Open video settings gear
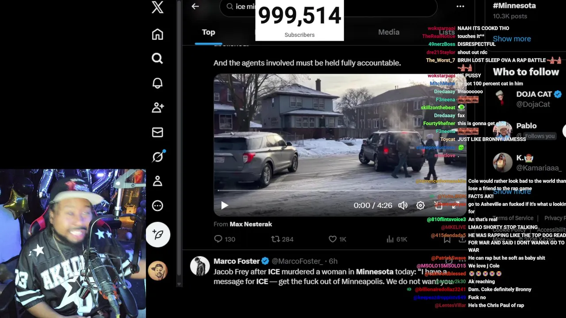 click(421, 205)
